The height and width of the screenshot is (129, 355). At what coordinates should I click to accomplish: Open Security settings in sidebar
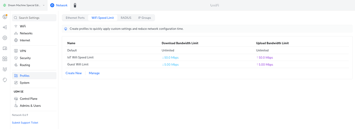[x=34, y=58]
